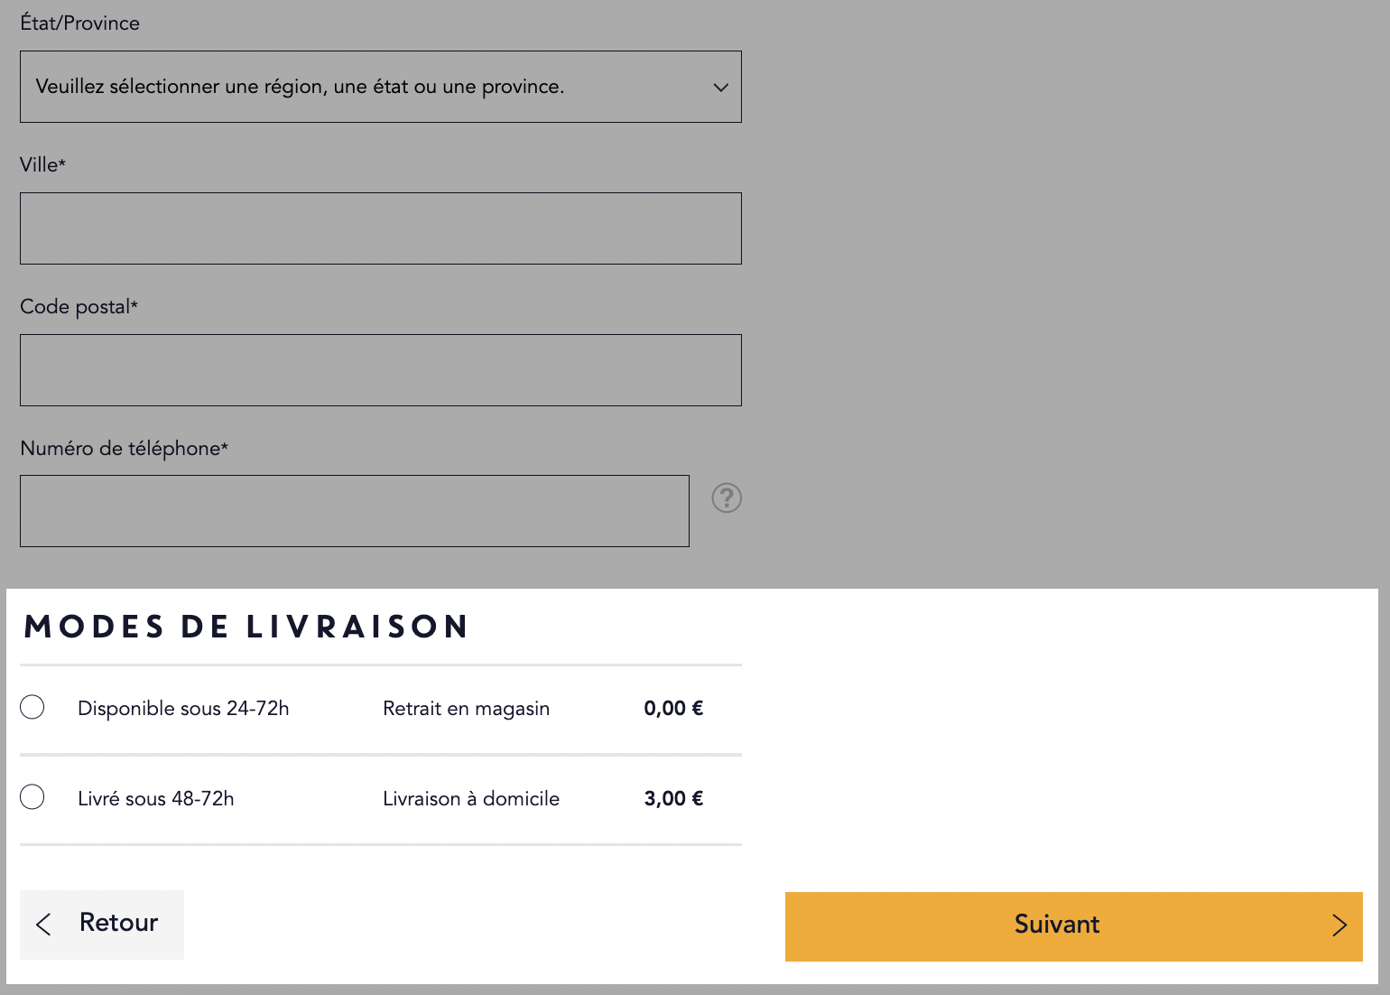Click the '3,00 €' price
Screen dimensions: 1390x995
tap(673, 799)
